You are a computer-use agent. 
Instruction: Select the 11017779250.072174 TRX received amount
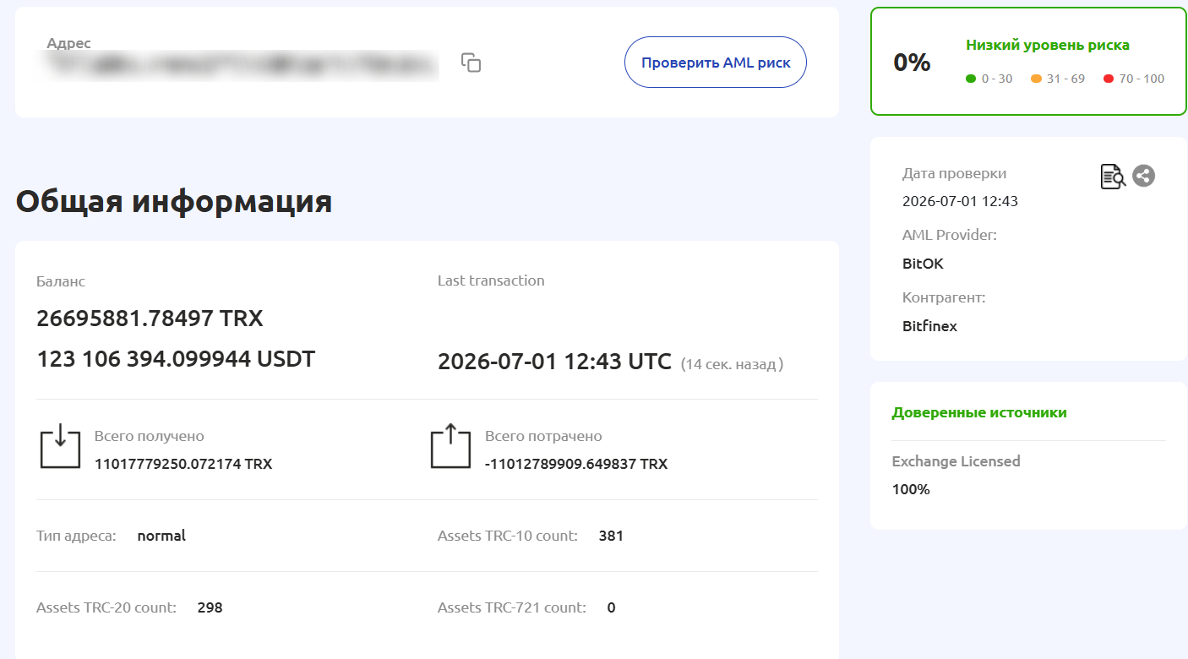point(183,464)
